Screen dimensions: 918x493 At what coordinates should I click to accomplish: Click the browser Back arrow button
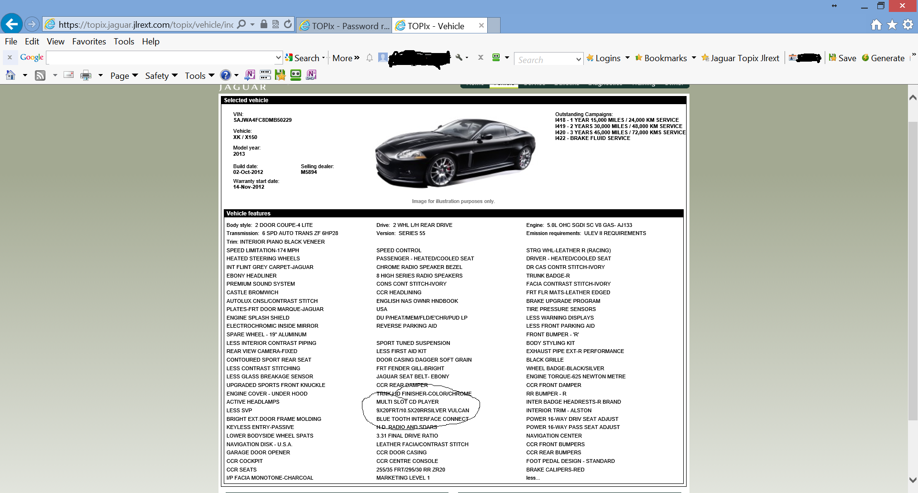tap(12, 24)
